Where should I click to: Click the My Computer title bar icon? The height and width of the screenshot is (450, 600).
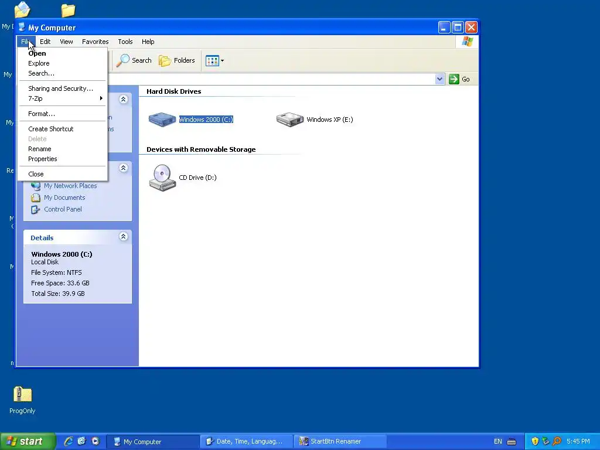tap(22, 27)
